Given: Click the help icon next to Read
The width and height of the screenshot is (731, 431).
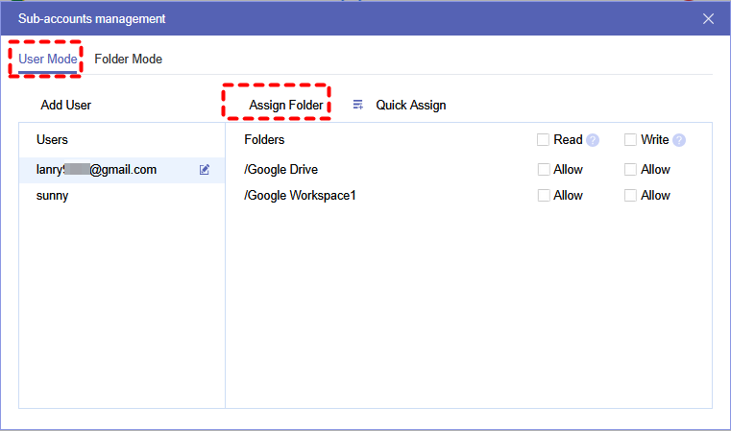Looking at the screenshot, I should (593, 140).
